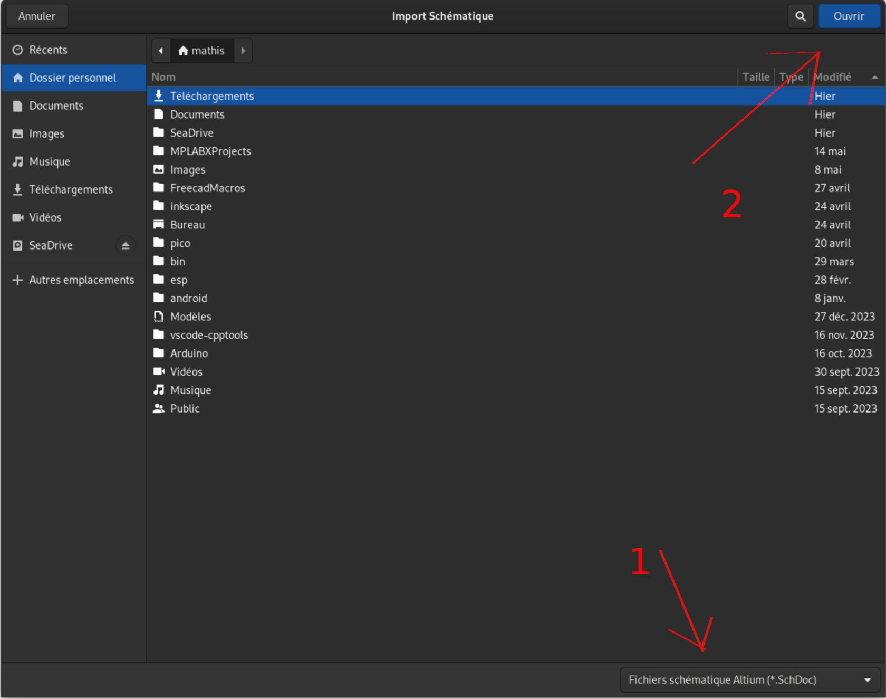Click the MPLABXProjects folder icon

pyautogui.click(x=158, y=151)
